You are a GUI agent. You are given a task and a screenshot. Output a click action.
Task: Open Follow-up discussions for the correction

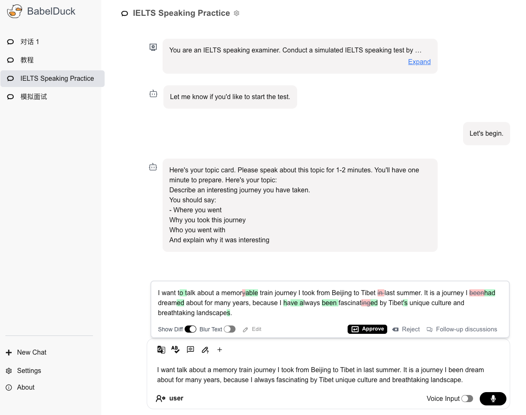click(x=462, y=329)
